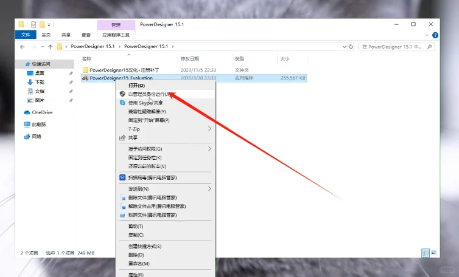Open the recent locations dropdown arrow
The image size is (459, 277).
click(x=43, y=46)
